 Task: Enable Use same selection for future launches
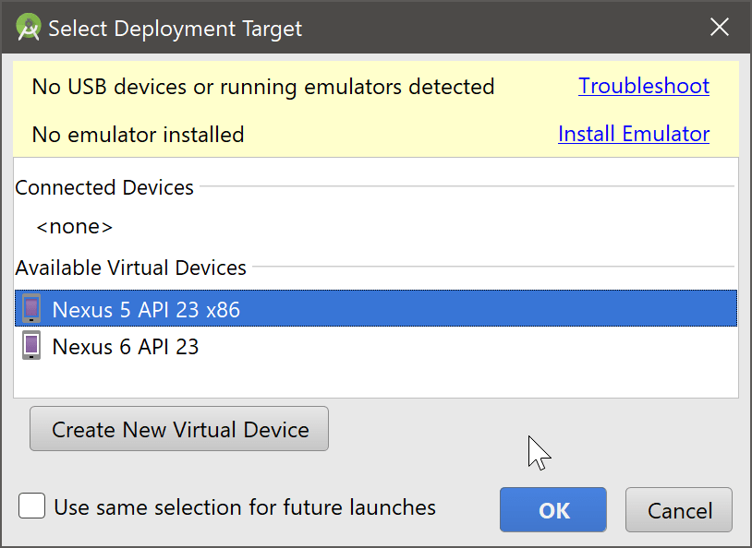[32, 506]
